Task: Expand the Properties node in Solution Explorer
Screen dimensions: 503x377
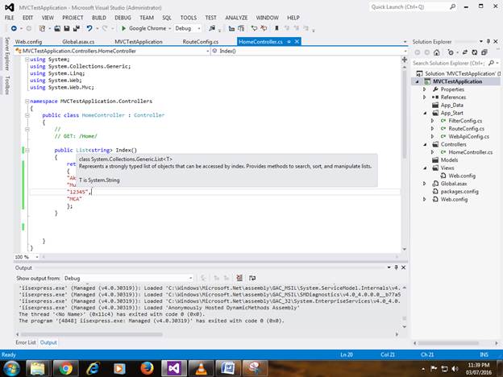Action: 425,89
